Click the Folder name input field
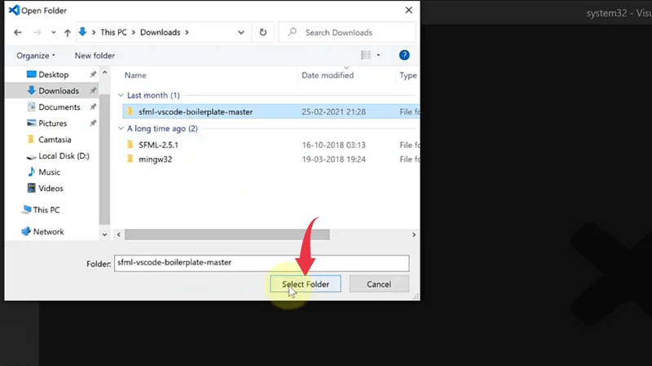The image size is (652, 366). [261, 263]
